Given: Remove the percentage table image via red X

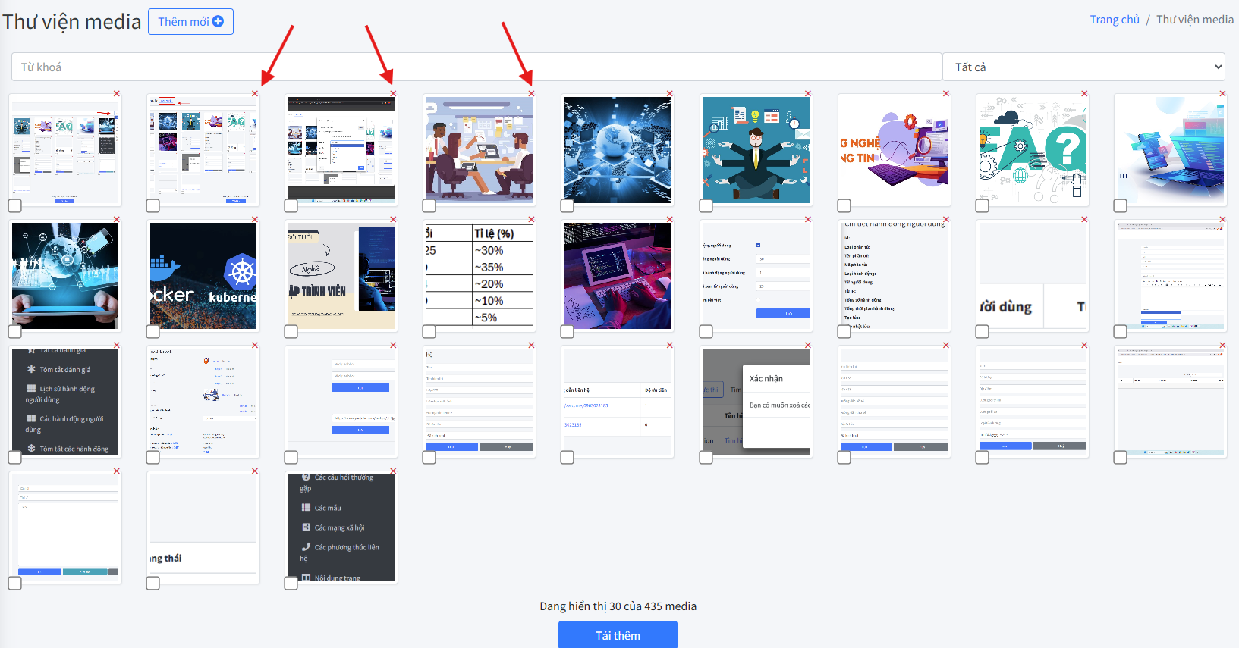Looking at the screenshot, I should click(531, 220).
